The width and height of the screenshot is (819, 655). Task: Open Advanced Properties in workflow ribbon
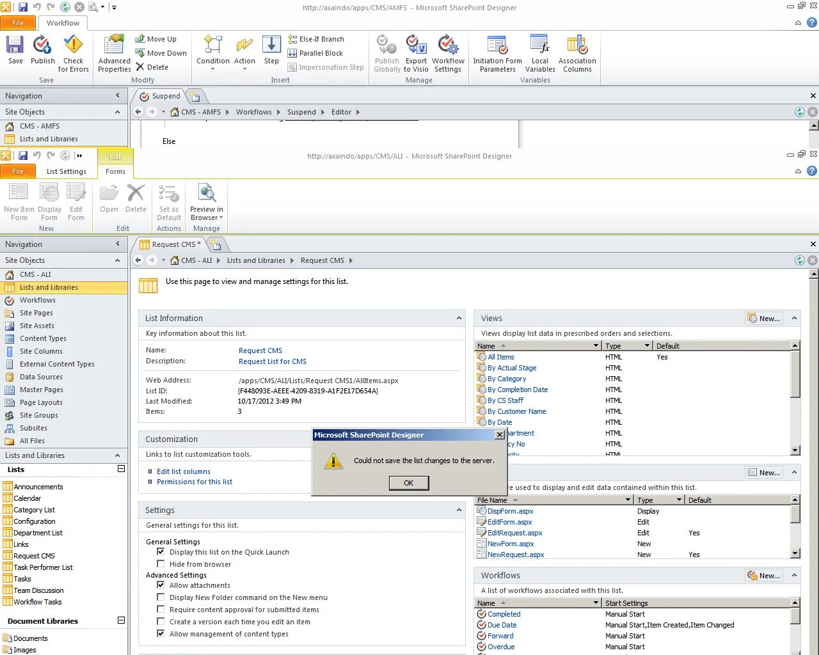(x=114, y=54)
